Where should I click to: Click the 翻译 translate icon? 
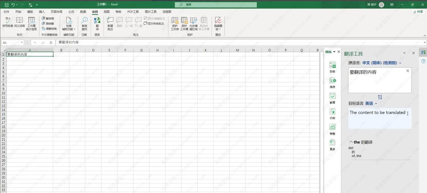tap(97, 24)
